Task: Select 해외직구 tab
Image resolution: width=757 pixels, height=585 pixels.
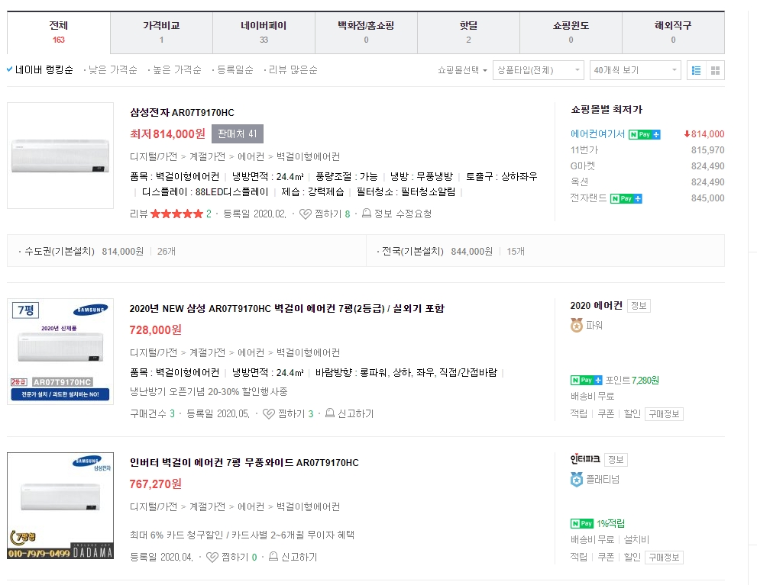Action: pos(673,32)
